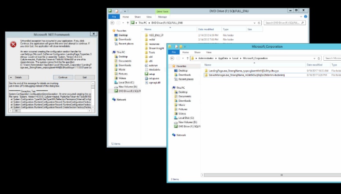Select Local Disk (C:) in Microsoft_Corporation sidebar
The image size is (341, 194).
[x=184, y=118]
